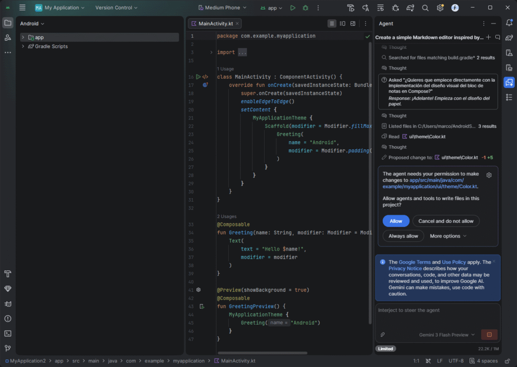Click Always allow button
The height and width of the screenshot is (367, 517).
tap(403, 236)
